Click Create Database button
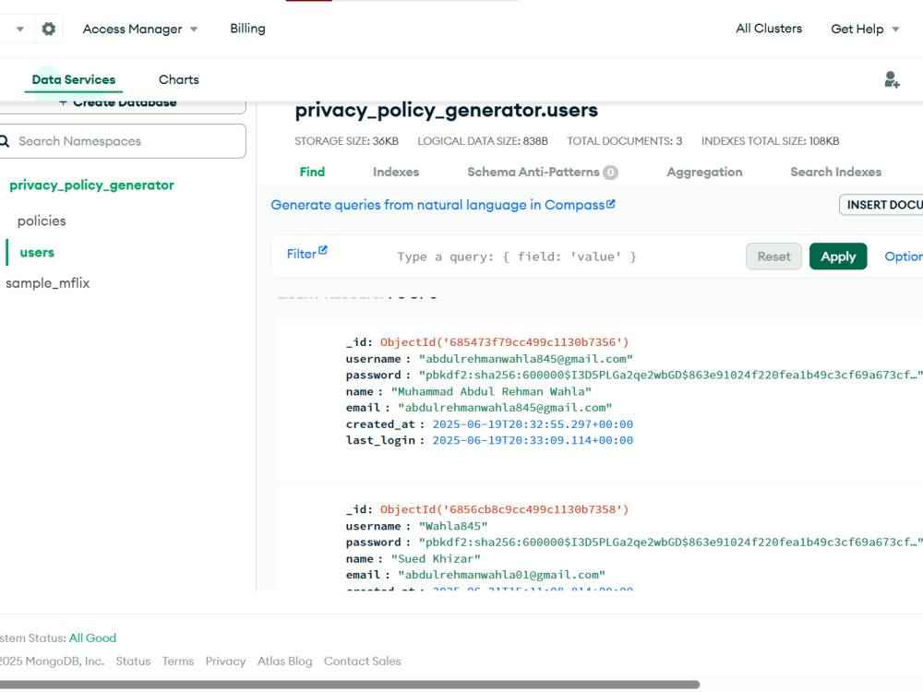923x692 pixels. [x=123, y=104]
